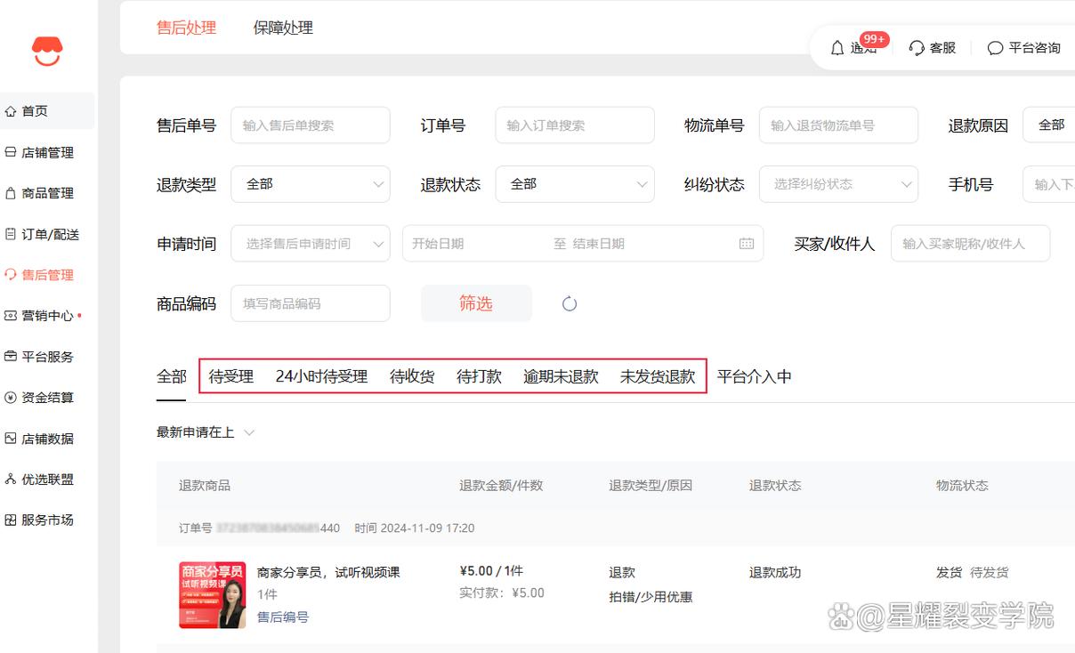The image size is (1075, 653).
Task: Click the 买家/收件人 input field
Action: coord(970,244)
